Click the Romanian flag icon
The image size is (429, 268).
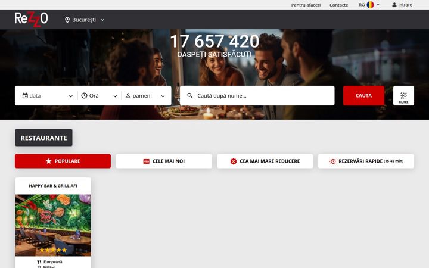pos(370,5)
